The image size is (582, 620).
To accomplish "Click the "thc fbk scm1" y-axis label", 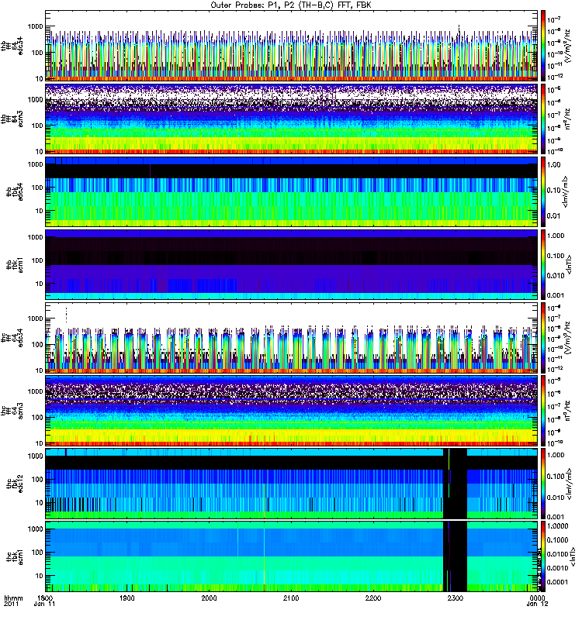I will click(15, 556).
